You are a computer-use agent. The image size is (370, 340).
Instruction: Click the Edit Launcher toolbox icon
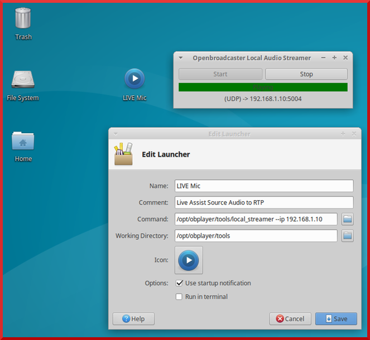123,154
